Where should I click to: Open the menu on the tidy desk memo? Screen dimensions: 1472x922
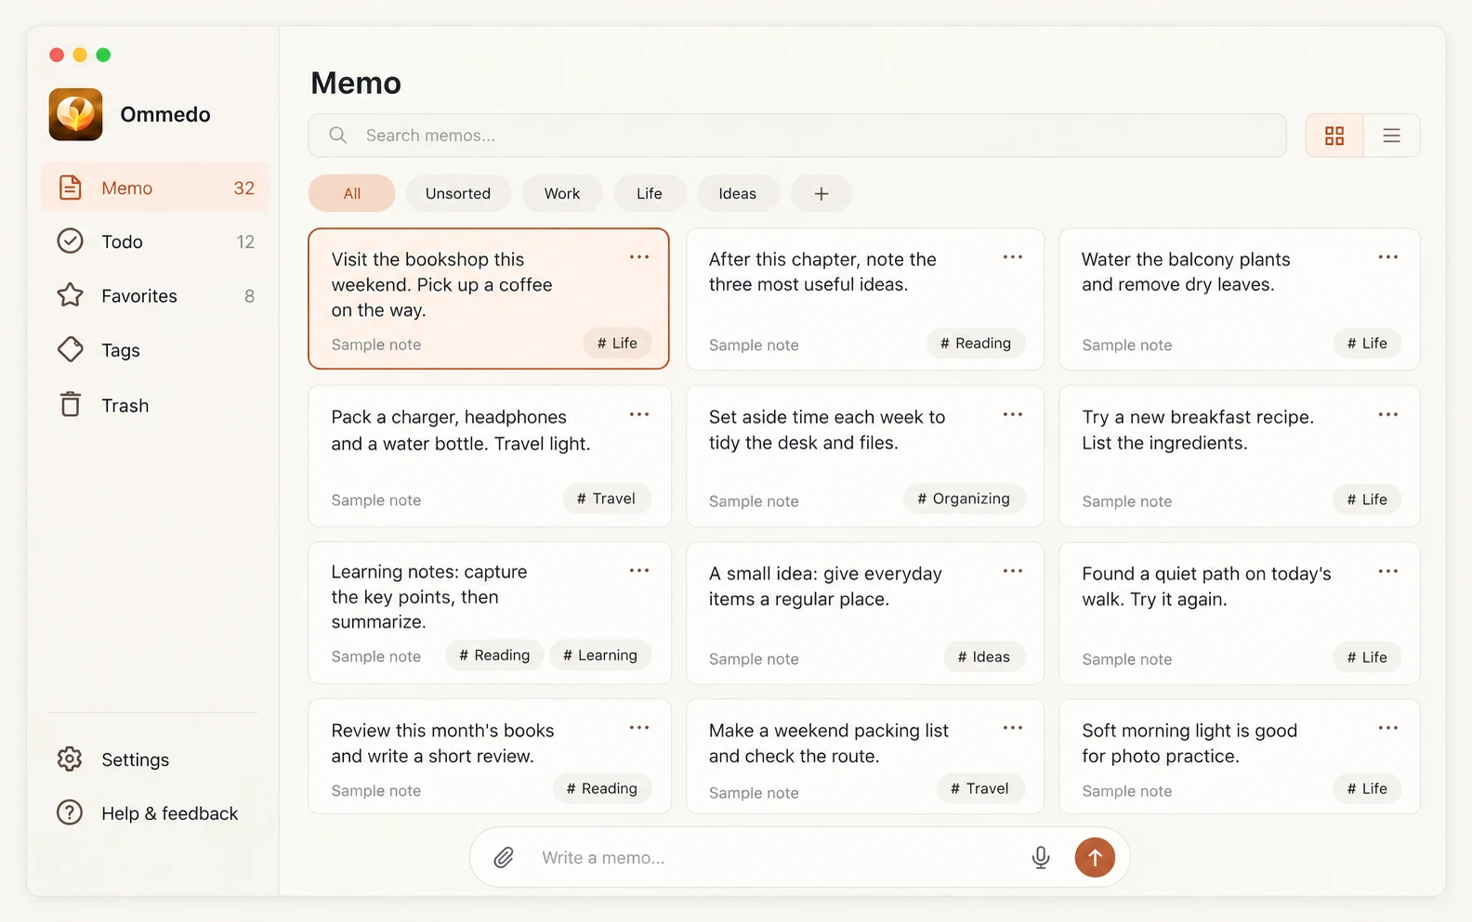click(1013, 415)
